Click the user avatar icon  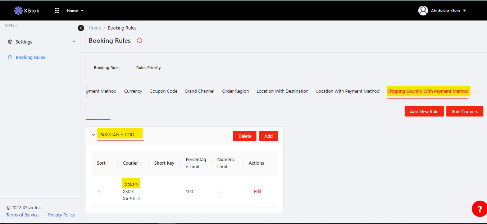[423, 10]
